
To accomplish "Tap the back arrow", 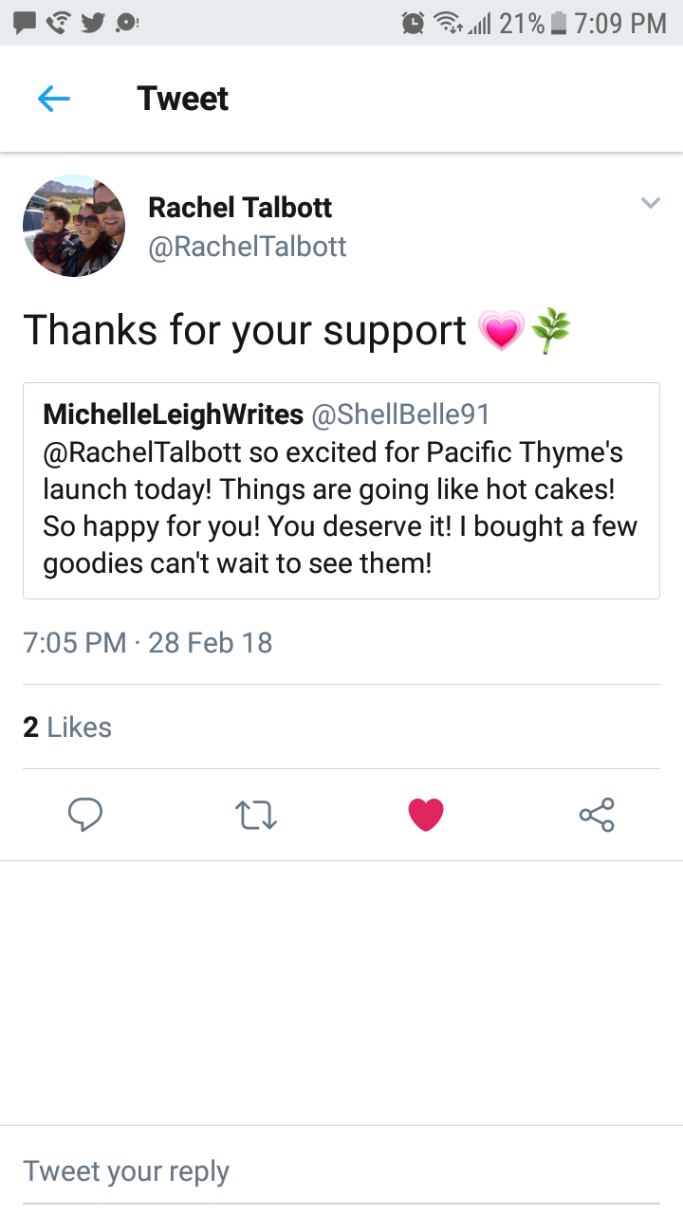I will click(54, 99).
